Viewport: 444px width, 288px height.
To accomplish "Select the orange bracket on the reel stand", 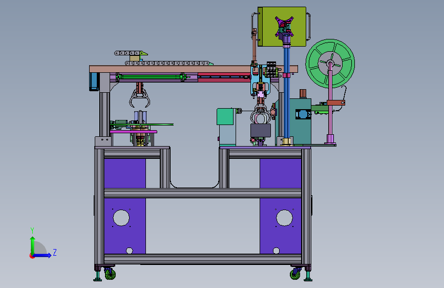I will 336,102.
